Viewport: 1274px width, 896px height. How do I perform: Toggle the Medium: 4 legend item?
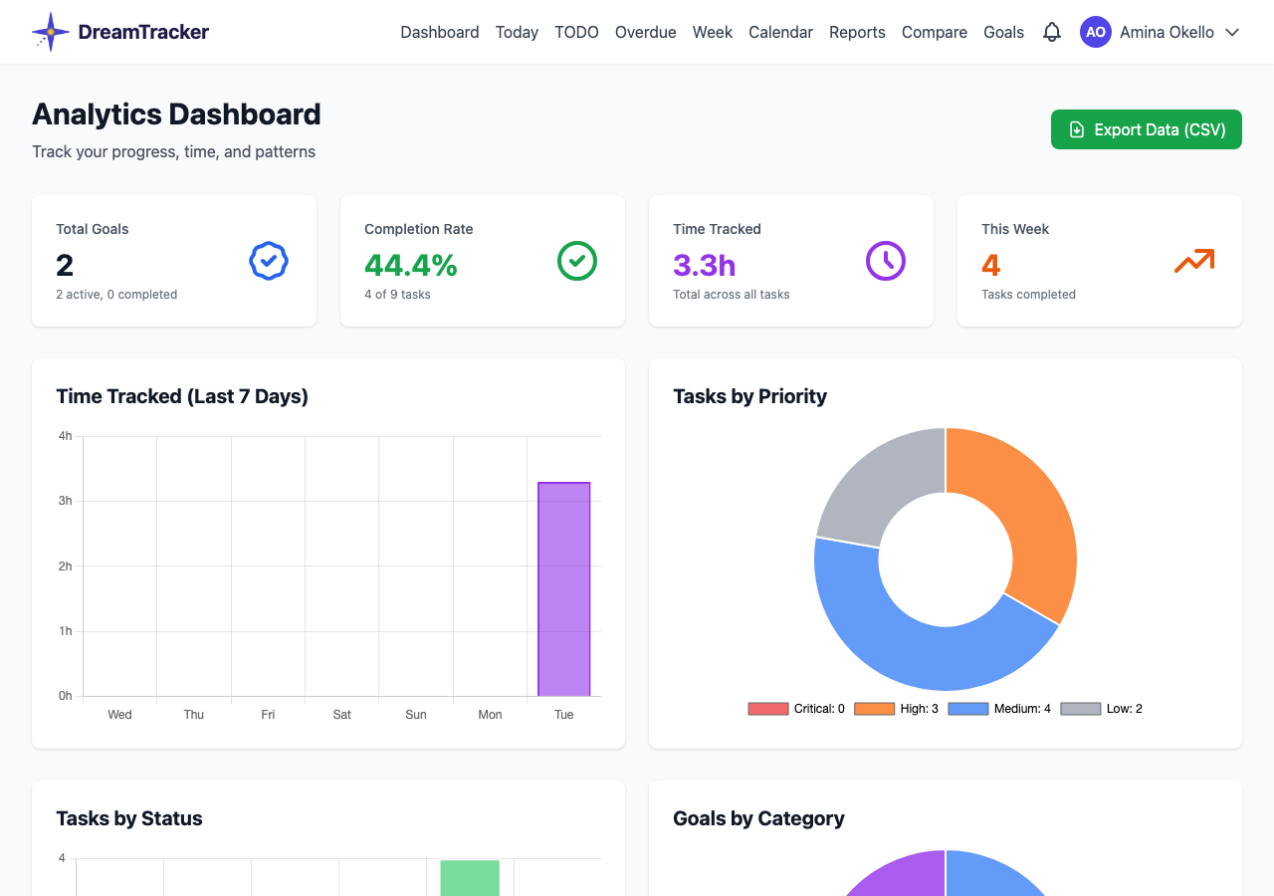pyautogui.click(x=999, y=709)
